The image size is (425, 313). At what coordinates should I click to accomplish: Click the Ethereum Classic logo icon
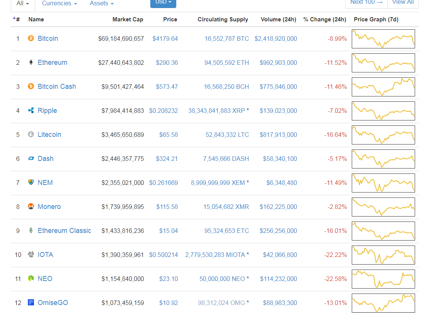pyautogui.click(x=31, y=230)
